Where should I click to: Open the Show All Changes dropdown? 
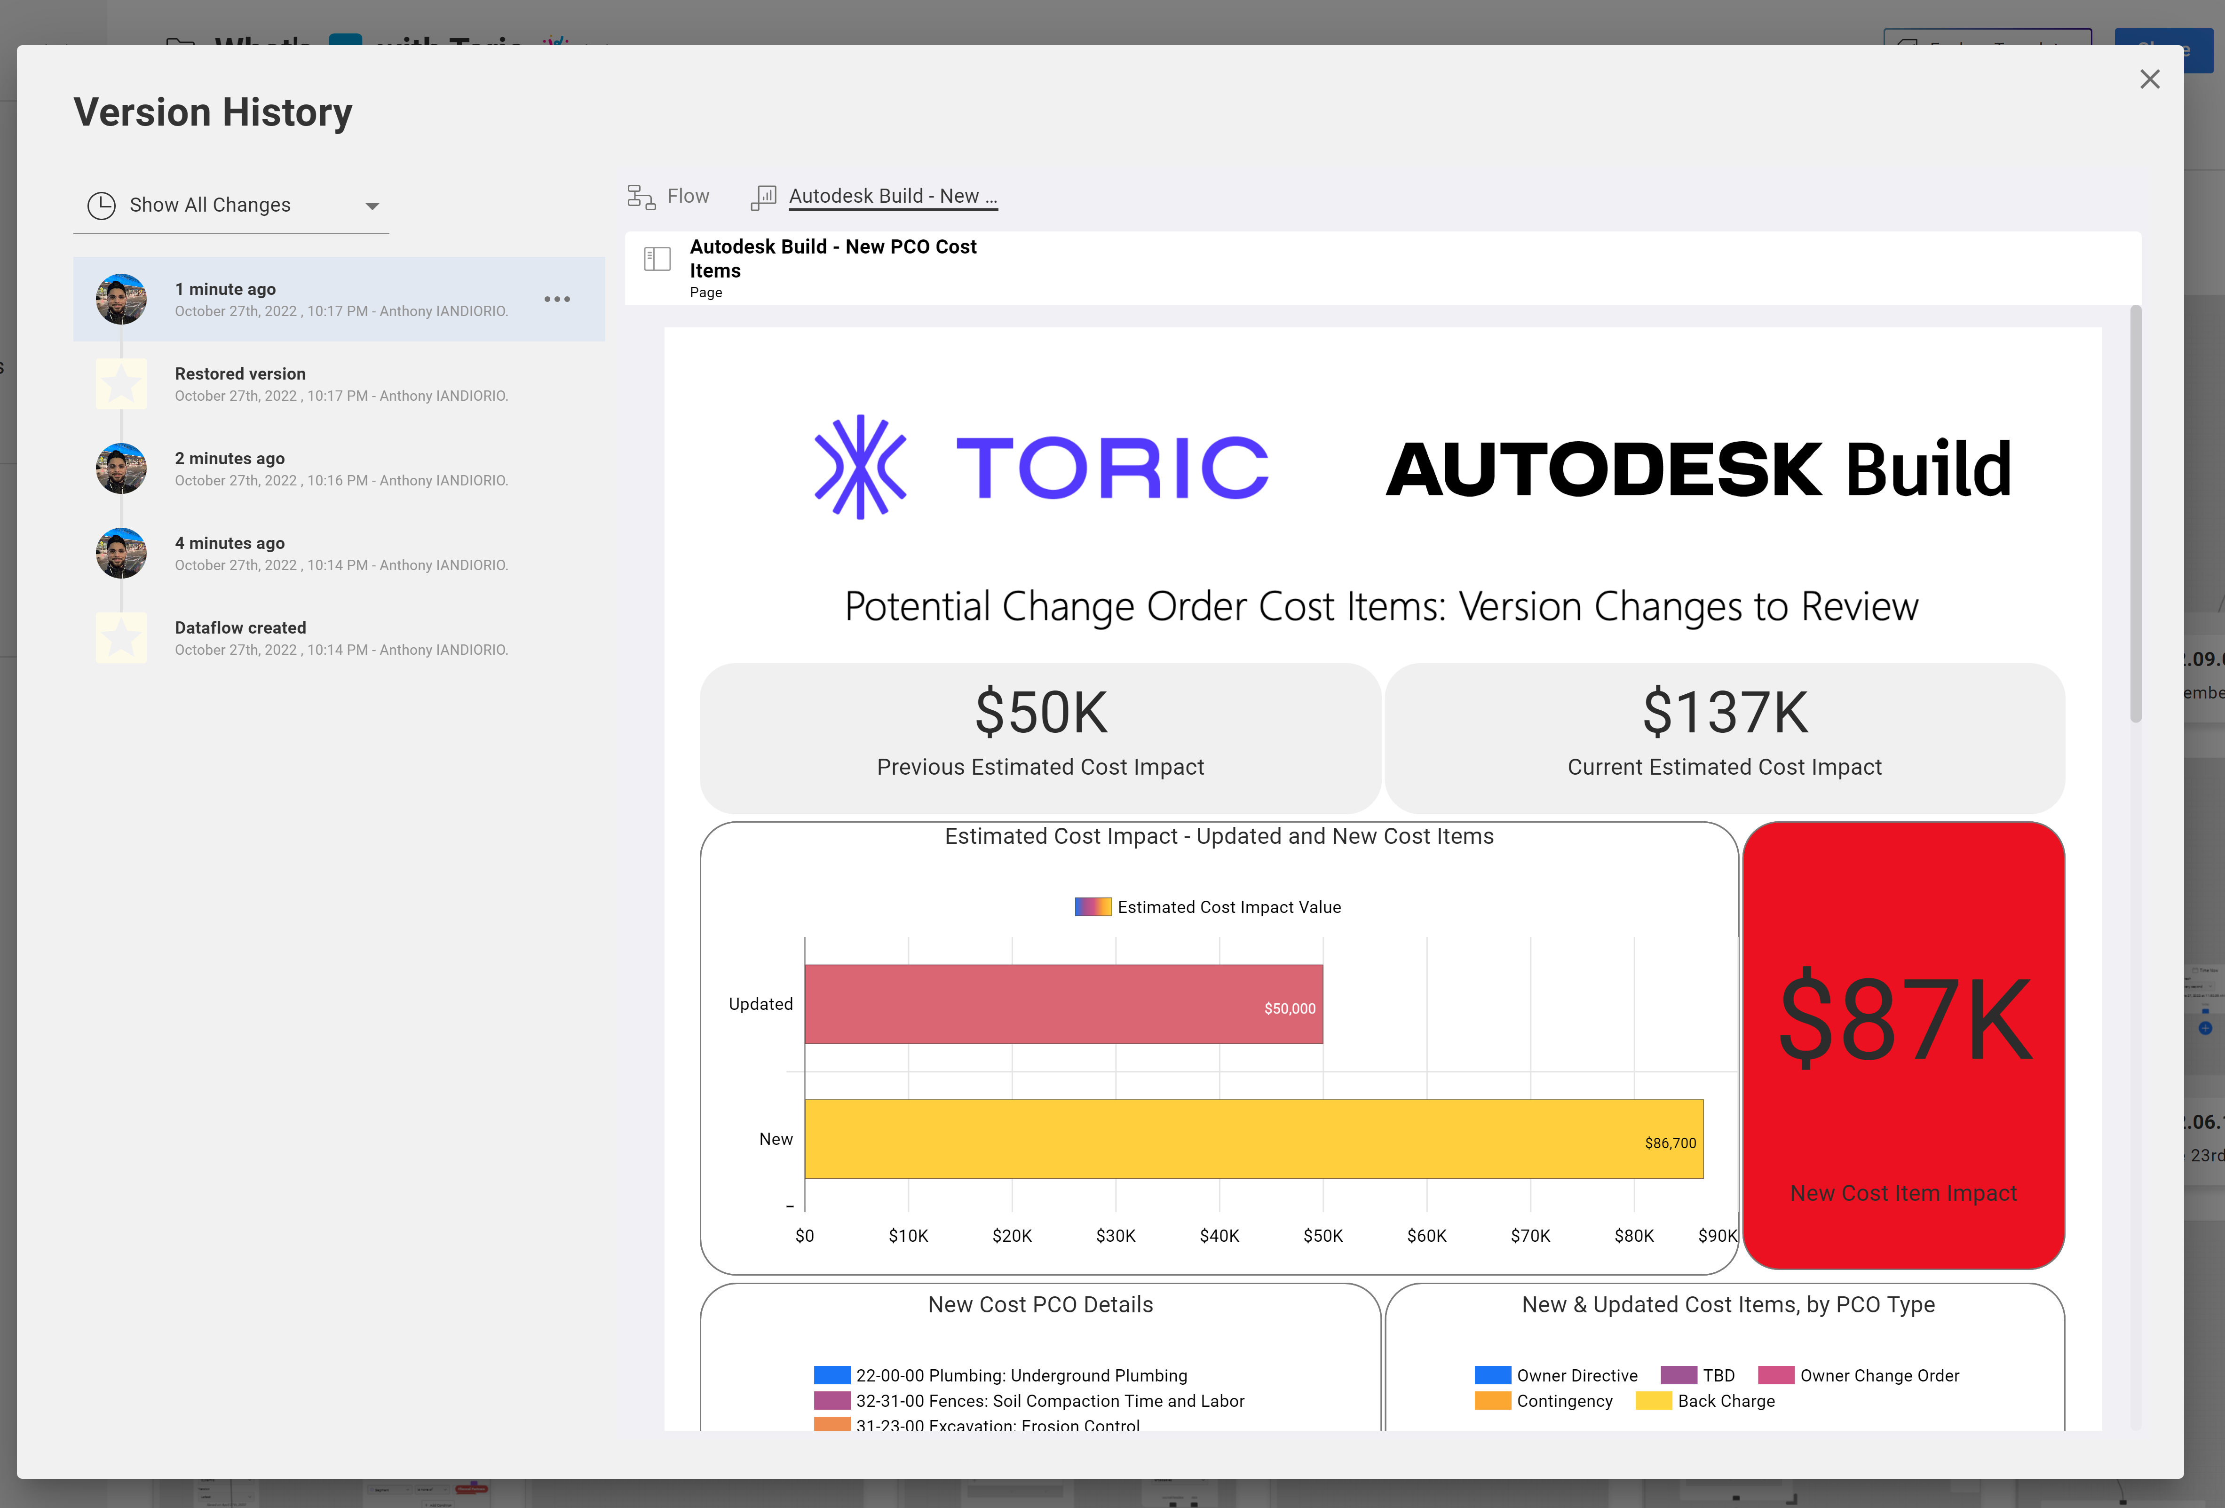[372, 205]
